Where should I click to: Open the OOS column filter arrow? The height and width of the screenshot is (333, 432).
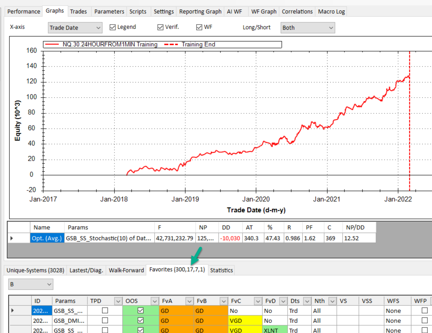click(155, 301)
